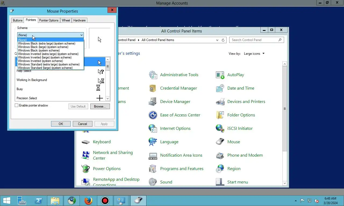Open Folder Options icon

[x=220, y=115]
